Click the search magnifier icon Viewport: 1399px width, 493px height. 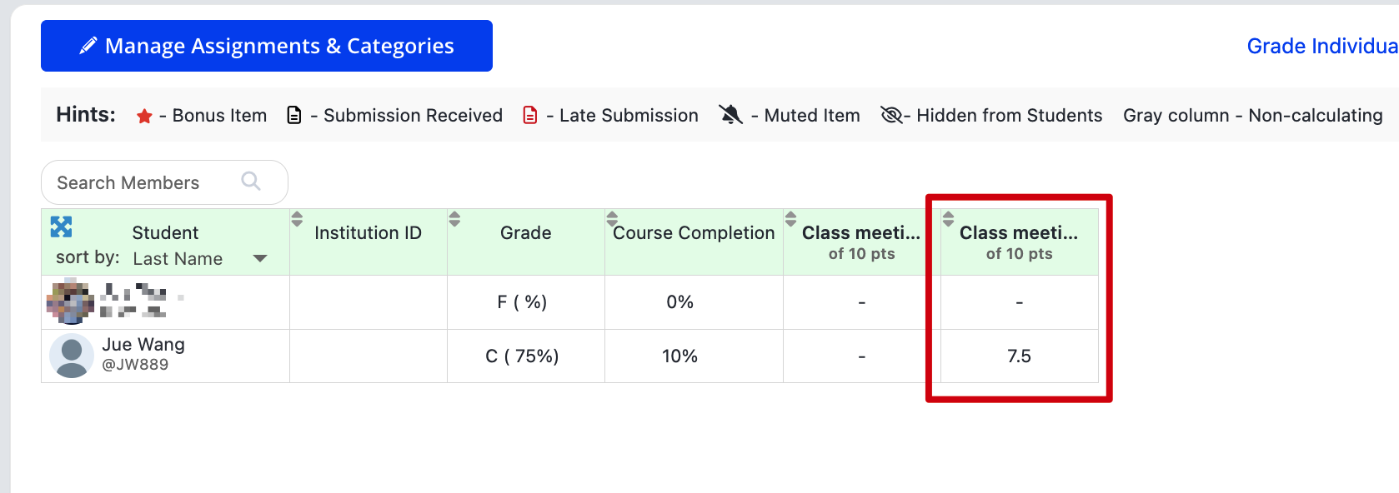pos(250,181)
